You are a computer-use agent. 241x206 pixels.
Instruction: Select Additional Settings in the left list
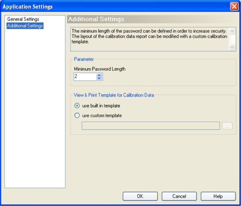pos(25,26)
